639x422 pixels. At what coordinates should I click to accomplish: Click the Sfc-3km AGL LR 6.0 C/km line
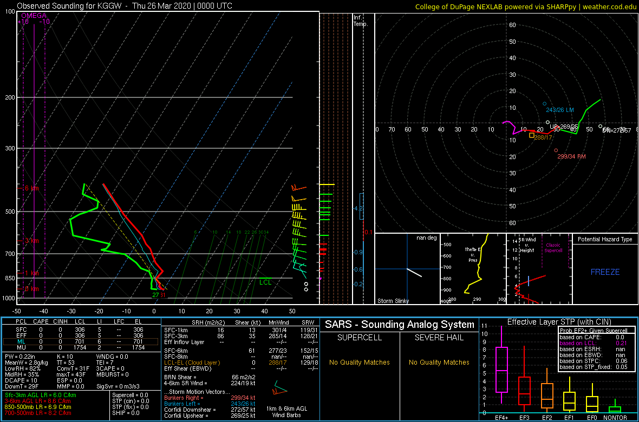tap(41, 395)
